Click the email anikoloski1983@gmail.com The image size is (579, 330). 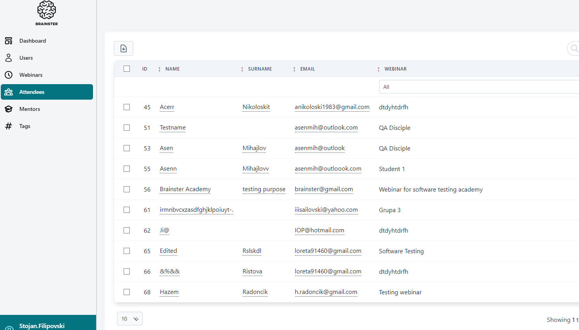pos(332,107)
